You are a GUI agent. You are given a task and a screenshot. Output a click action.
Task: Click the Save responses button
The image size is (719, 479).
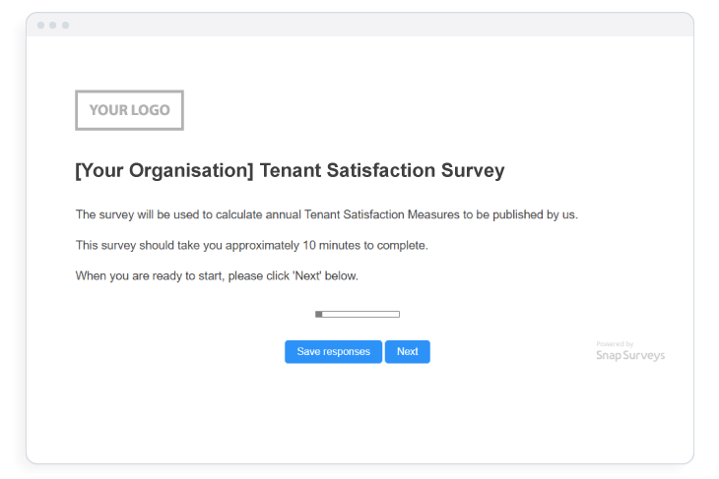(333, 352)
